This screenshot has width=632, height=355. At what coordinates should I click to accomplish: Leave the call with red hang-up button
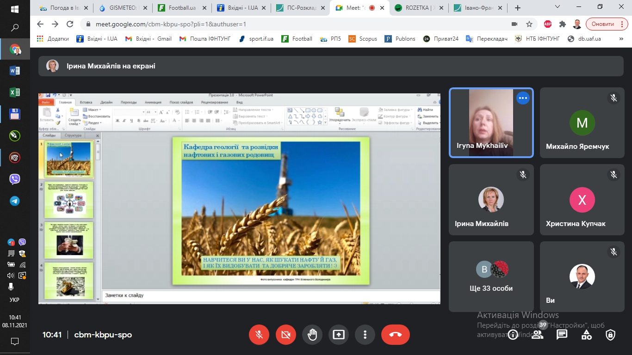tap(396, 335)
